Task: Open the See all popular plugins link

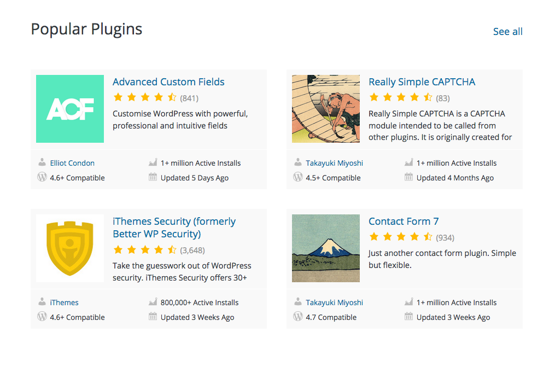Action: pyautogui.click(x=507, y=32)
